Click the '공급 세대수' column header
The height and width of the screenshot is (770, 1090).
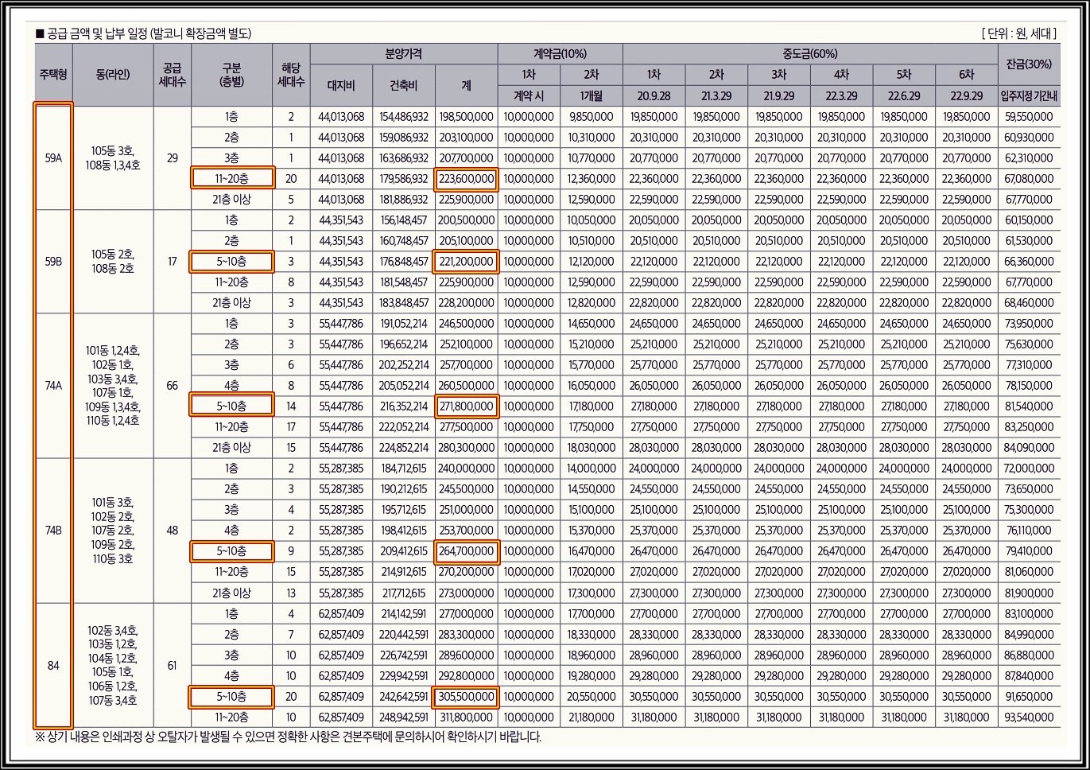(x=173, y=75)
